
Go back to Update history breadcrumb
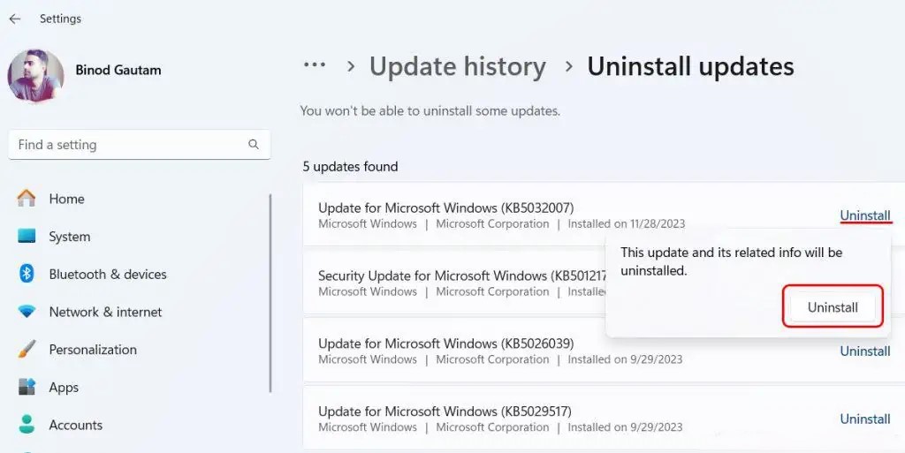click(x=458, y=67)
